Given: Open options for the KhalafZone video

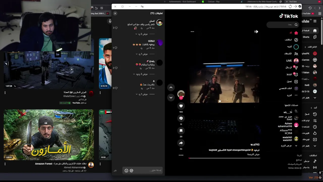Looking at the screenshot, I should click(x=5, y=93).
